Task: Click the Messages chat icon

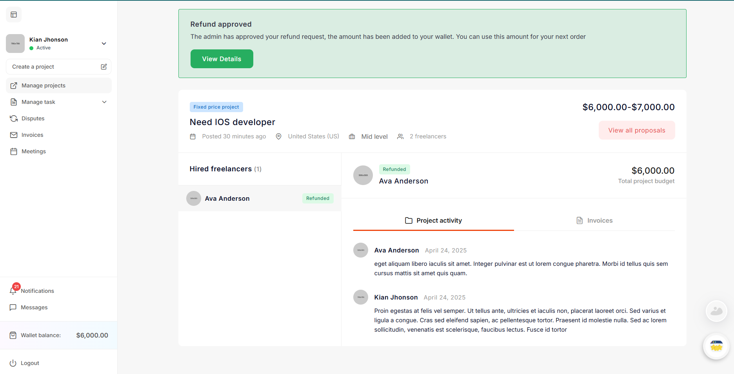Action: point(13,307)
